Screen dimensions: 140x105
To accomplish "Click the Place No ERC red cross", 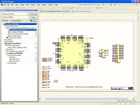I will [x=105, y=8].
